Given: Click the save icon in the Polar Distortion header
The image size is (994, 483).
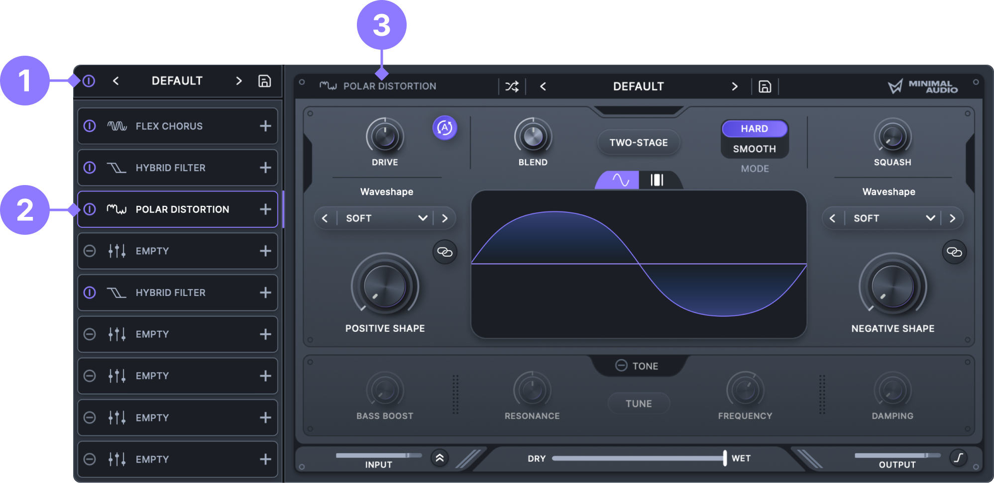Looking at the screenshot, I should coord(765,86).
